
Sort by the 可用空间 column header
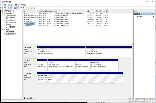click(99, 11)
